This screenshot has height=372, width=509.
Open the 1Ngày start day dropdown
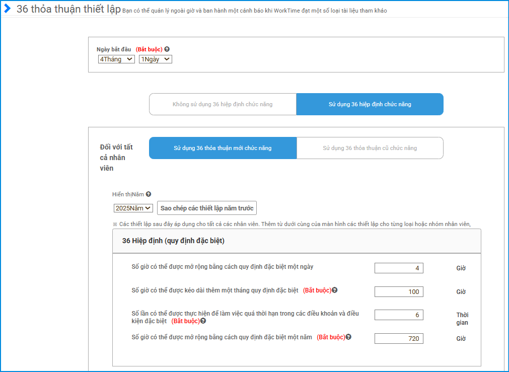point(155,59)
